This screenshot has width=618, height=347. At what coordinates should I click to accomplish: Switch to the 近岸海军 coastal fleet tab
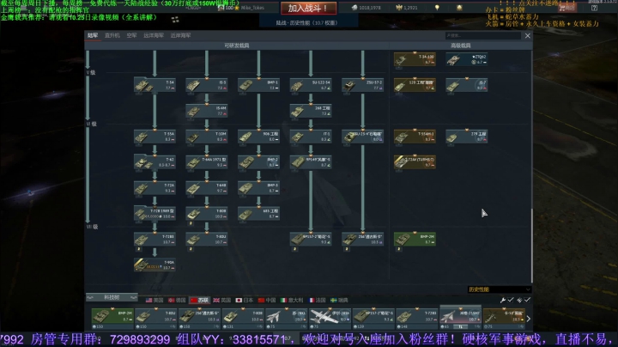click(x=180, y=35)
